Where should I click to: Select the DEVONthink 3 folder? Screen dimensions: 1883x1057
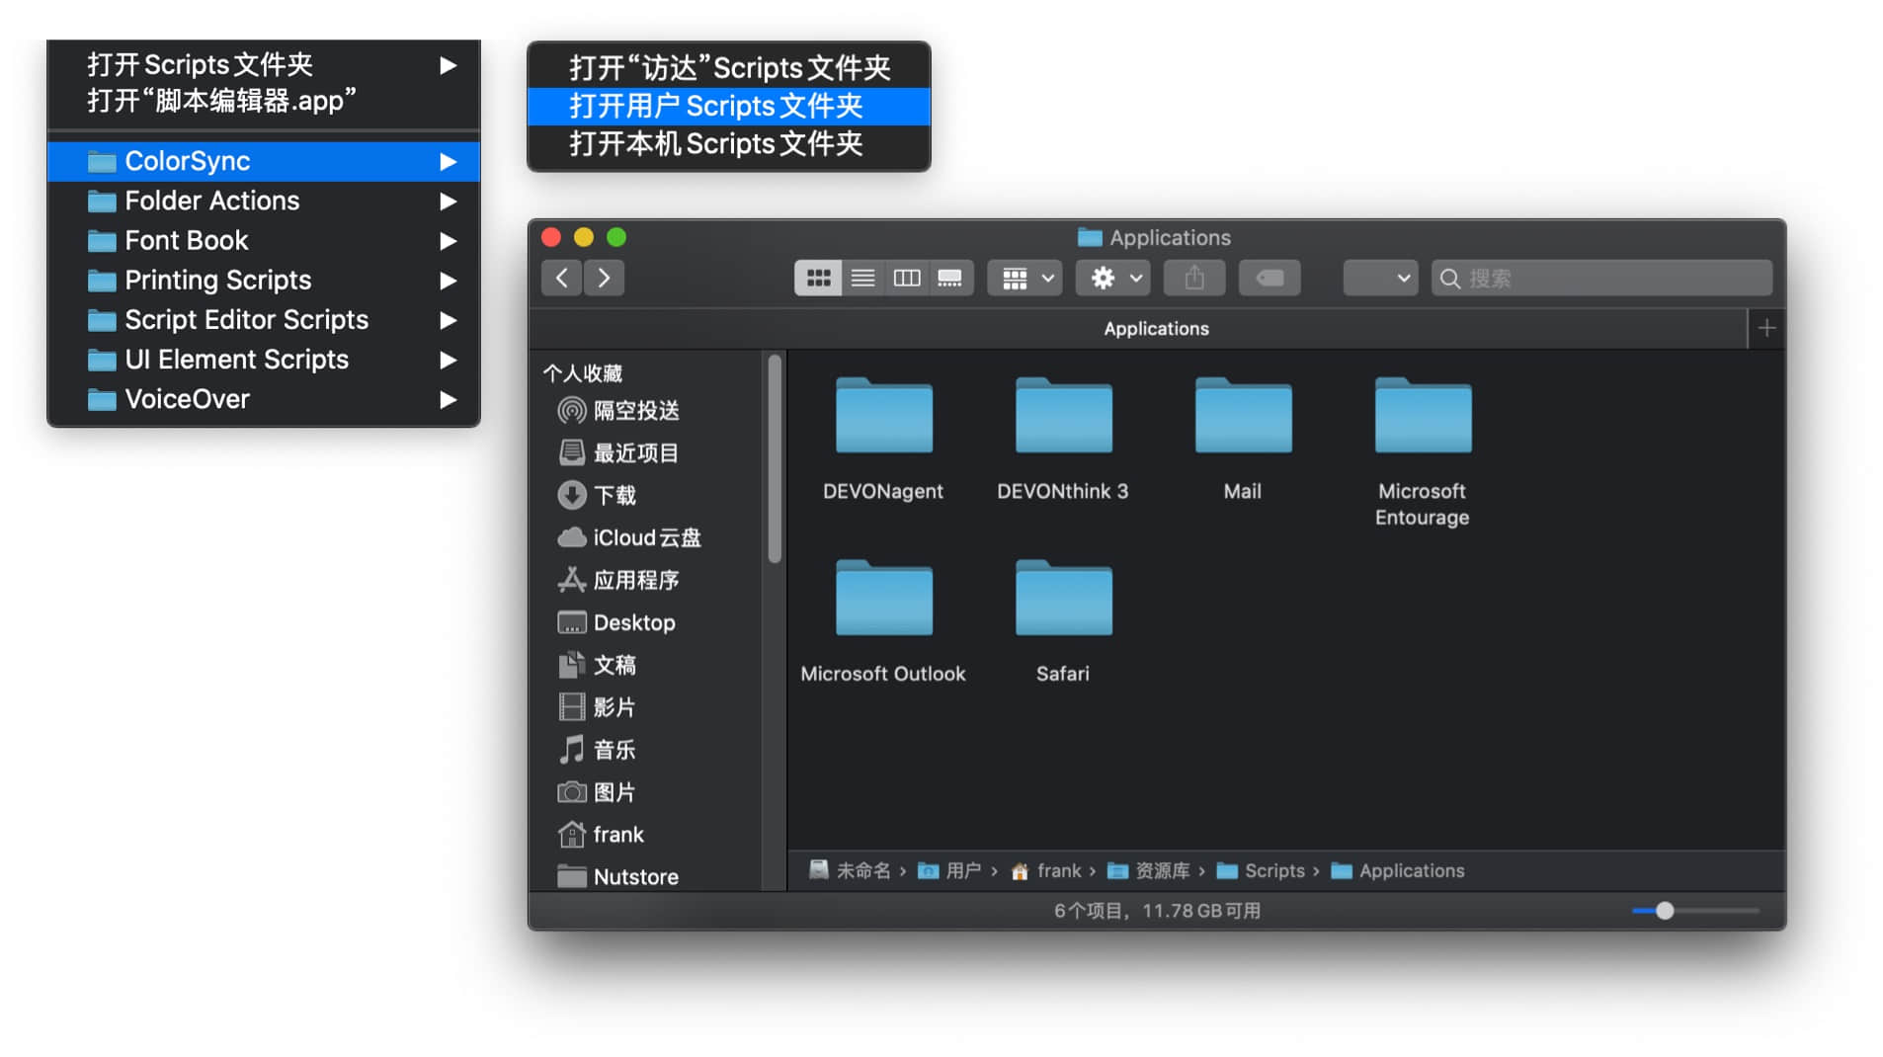(1063, 438)
